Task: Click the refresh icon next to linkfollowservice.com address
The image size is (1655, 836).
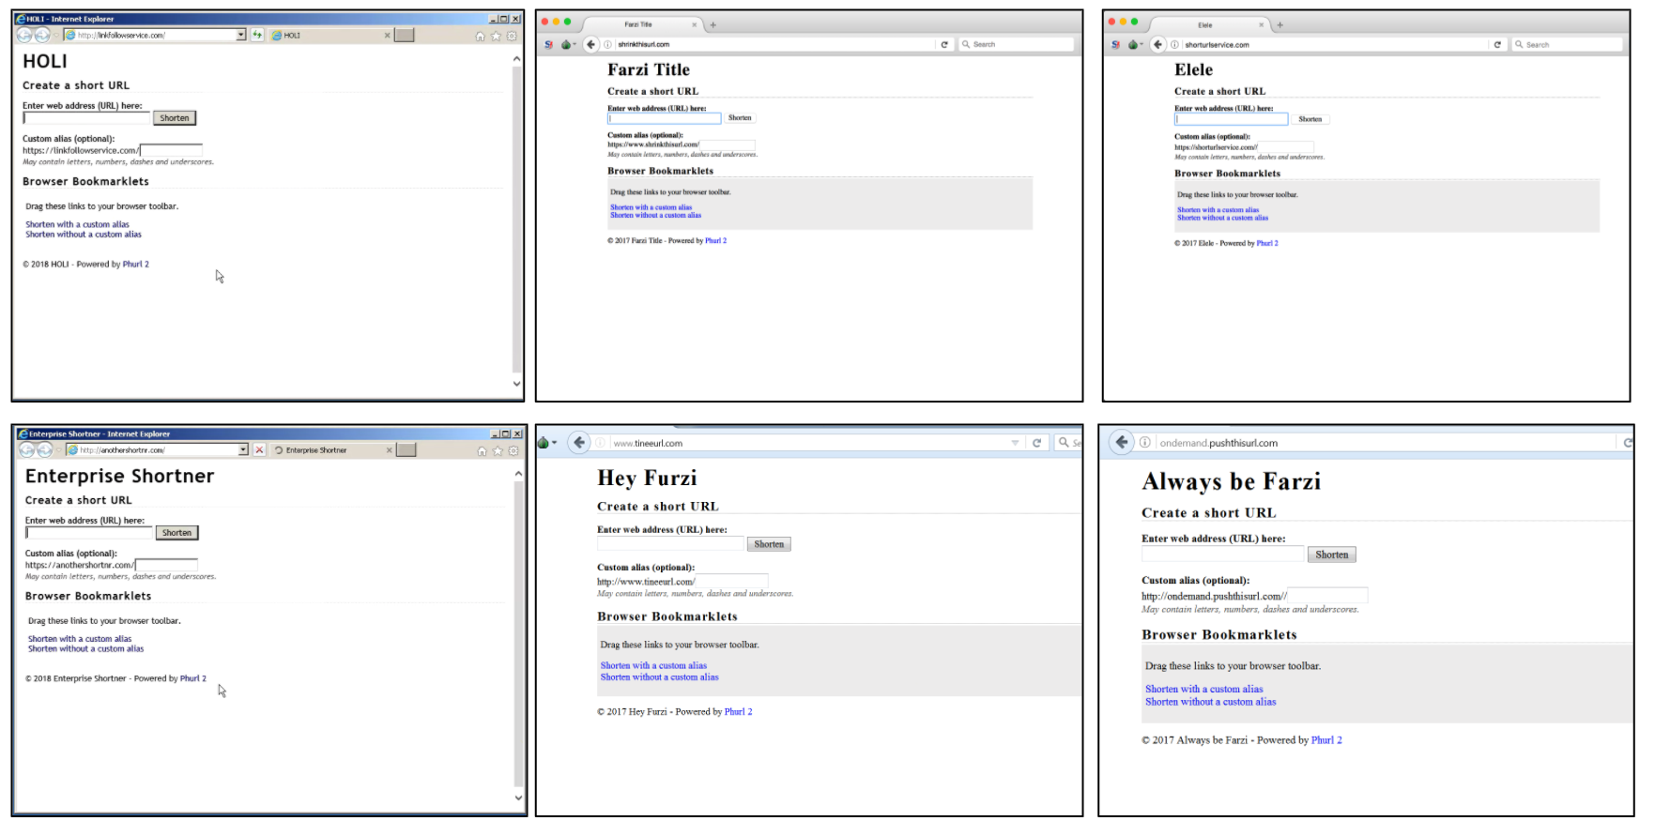Action: pyautogui.click(x=257, y=35)
